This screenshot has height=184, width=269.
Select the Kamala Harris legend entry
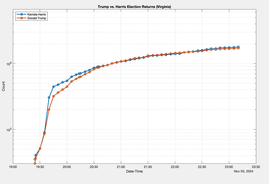(31, 14)
